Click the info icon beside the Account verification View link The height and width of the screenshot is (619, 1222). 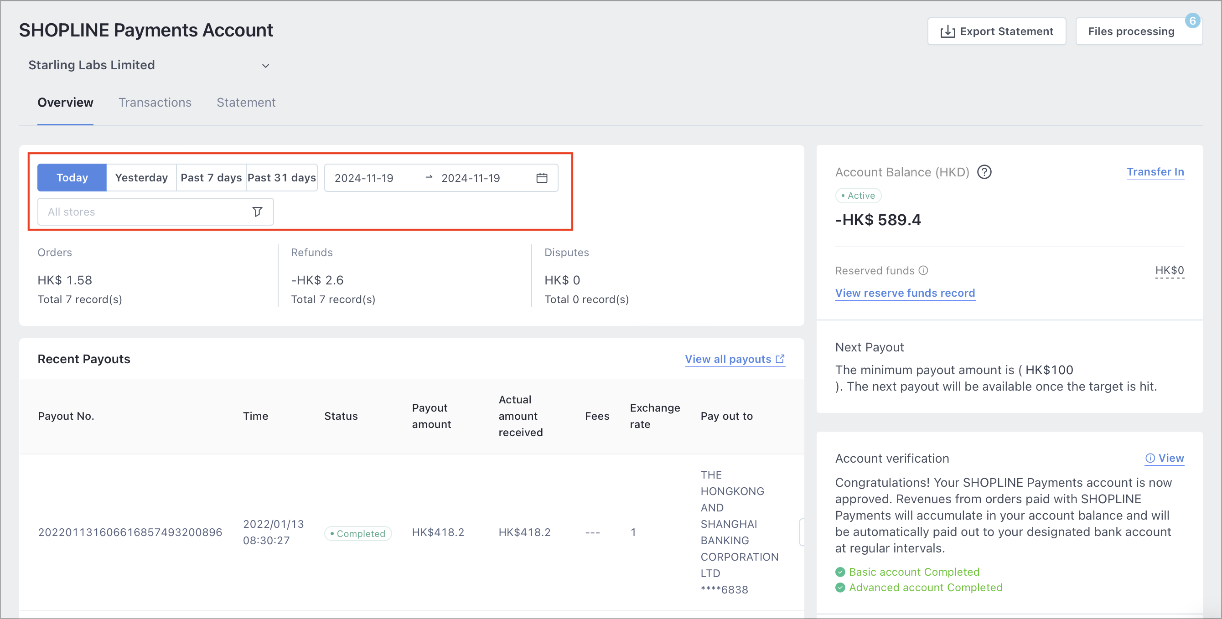coord(1150,458)
